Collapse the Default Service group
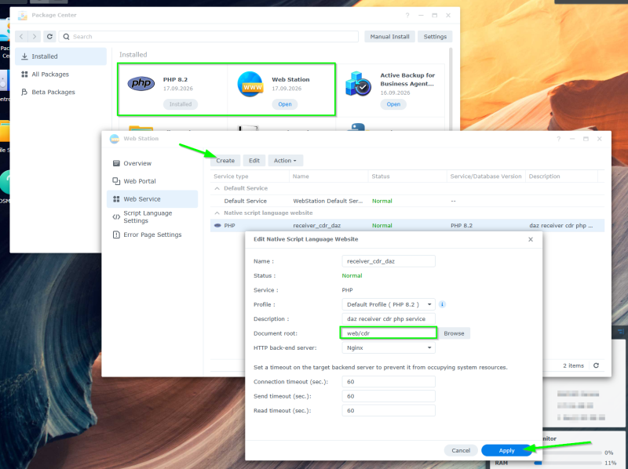 (x=217, y=188)
